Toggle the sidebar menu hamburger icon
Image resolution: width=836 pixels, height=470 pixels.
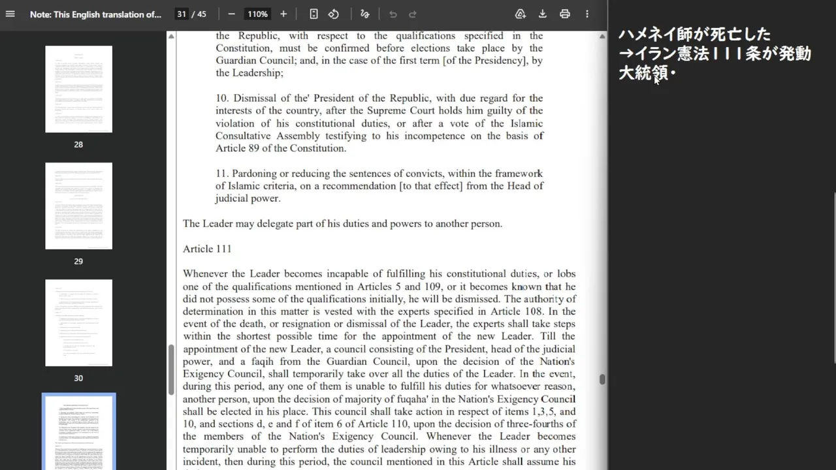[x=10, y=14]
